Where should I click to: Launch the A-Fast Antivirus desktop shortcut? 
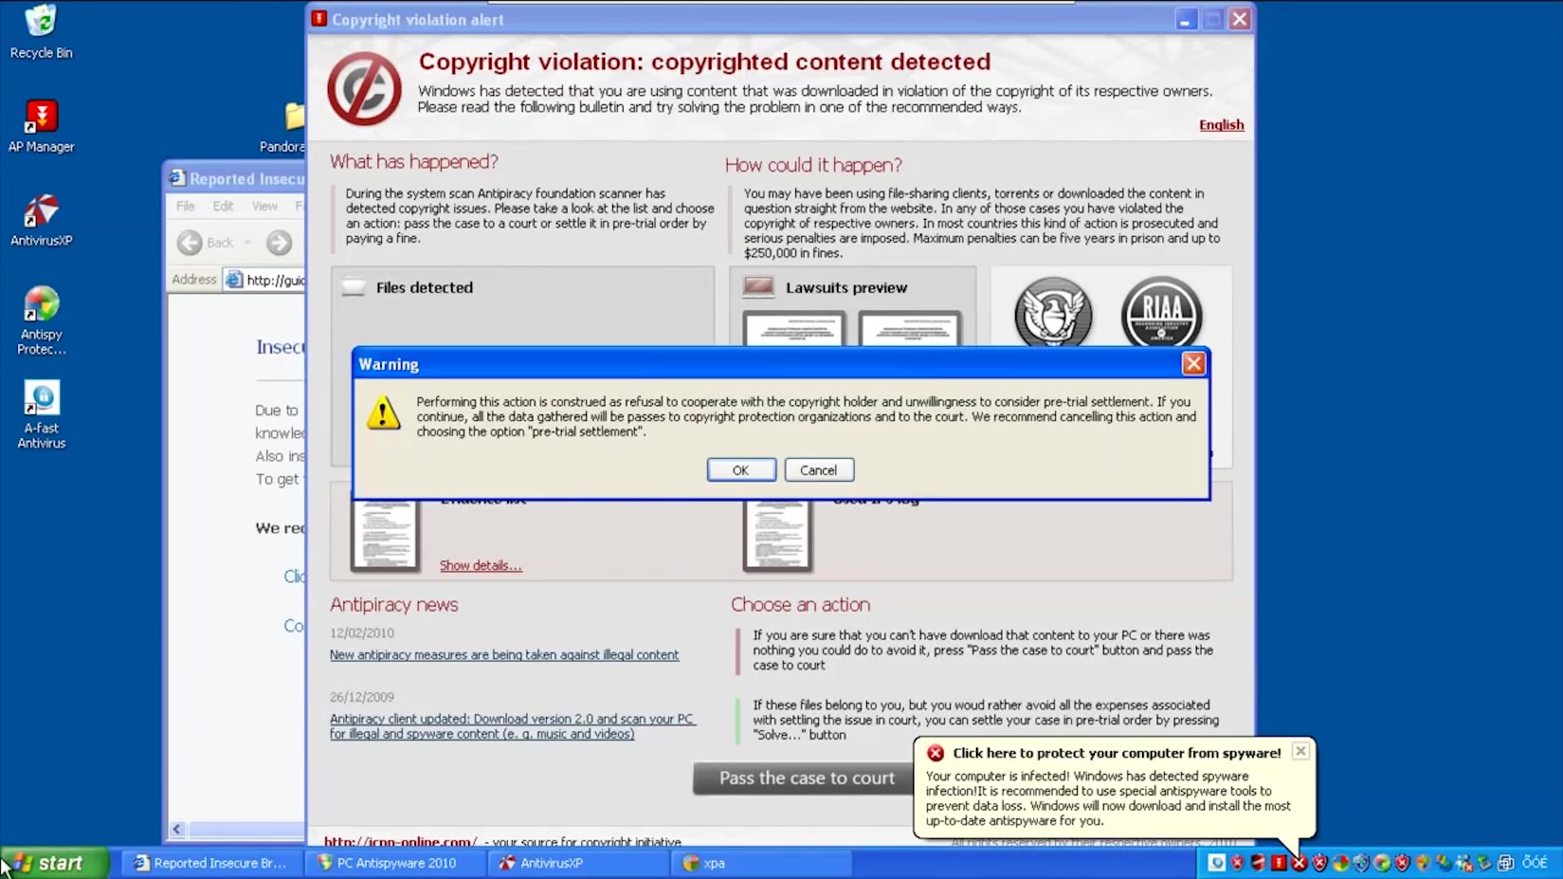point(41,399)
